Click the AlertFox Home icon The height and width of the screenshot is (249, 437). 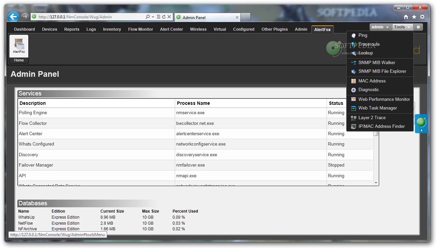tap(19, 49)
